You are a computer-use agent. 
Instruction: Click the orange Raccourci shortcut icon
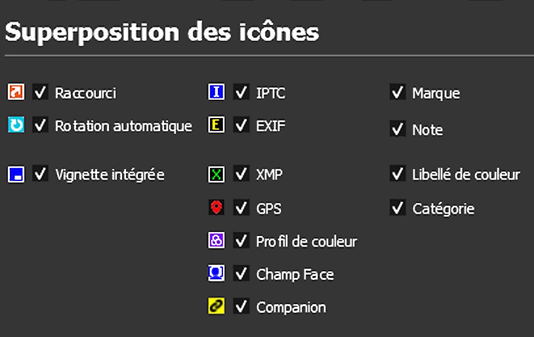(16, 92)
